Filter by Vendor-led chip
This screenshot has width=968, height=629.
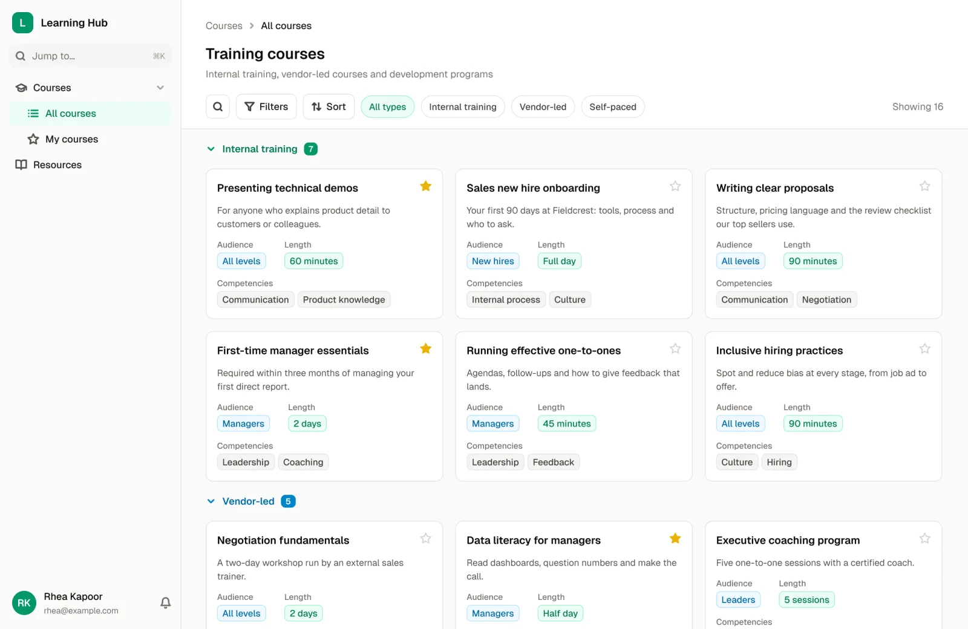543,107
